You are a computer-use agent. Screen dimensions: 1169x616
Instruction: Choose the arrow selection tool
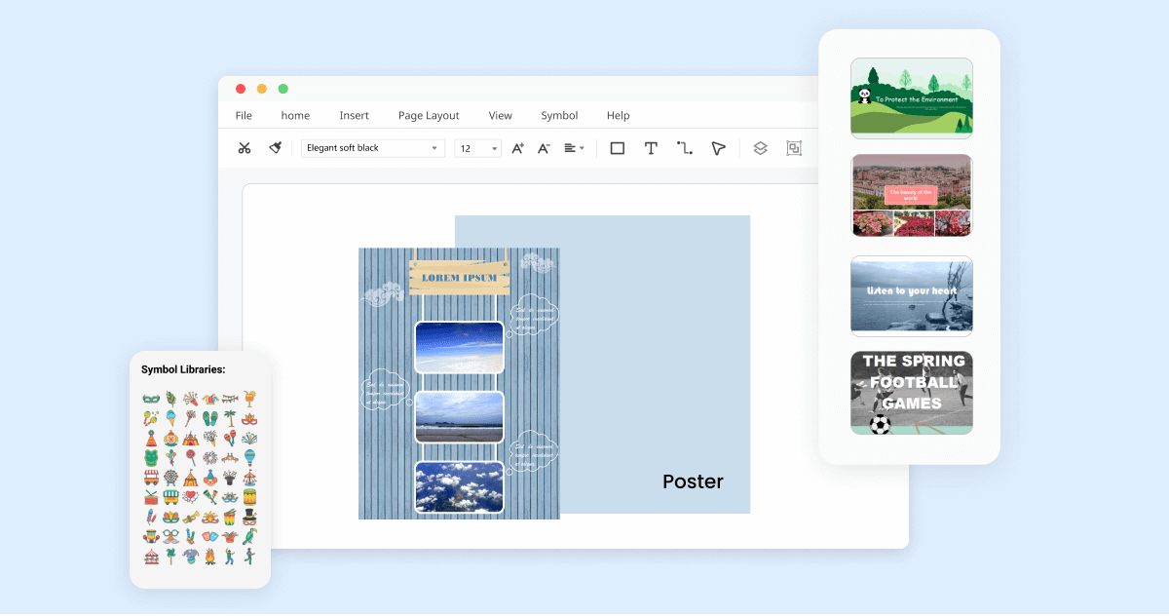[718, 148]
